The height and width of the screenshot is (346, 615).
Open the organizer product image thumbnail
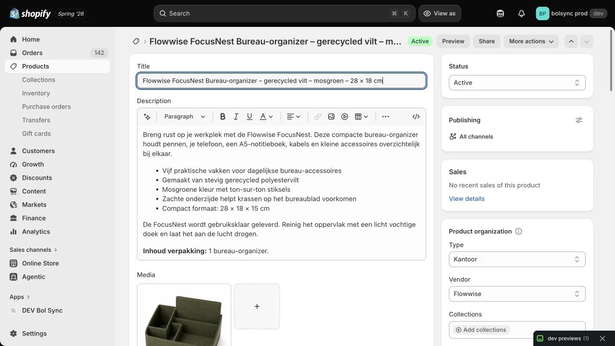(184, 315)
